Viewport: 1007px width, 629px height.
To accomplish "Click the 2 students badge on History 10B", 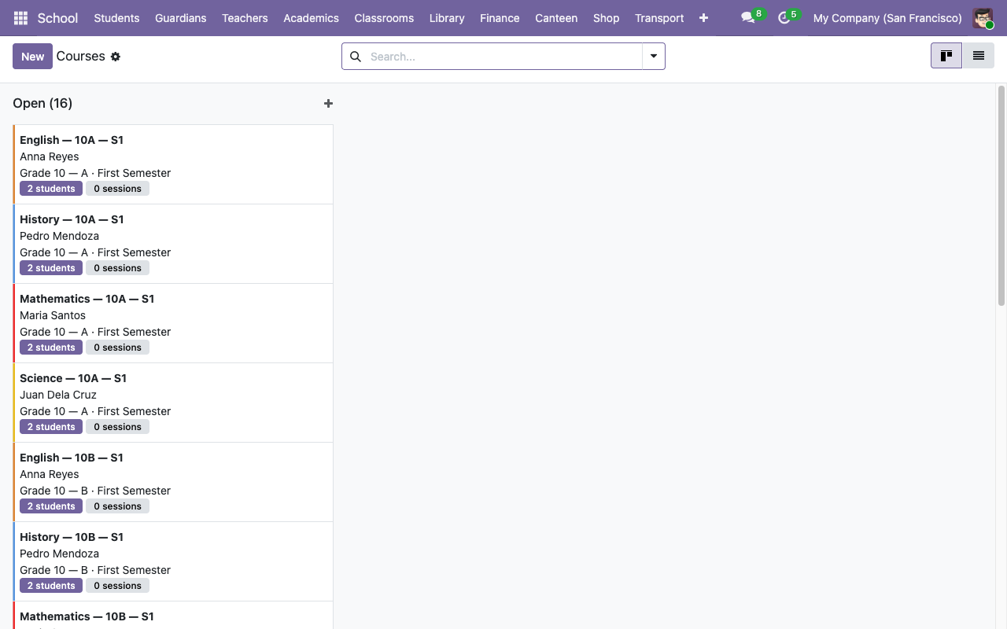I will 51,586.
